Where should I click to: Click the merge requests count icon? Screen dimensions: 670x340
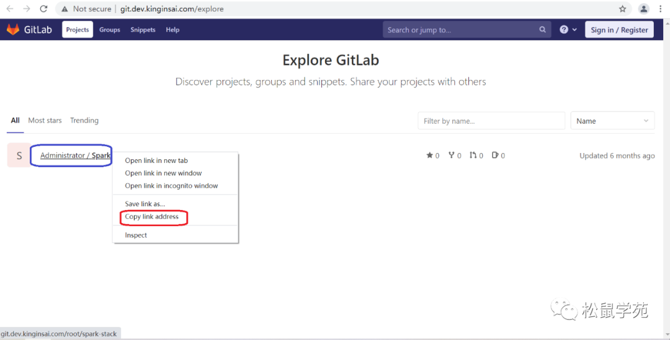473,155
